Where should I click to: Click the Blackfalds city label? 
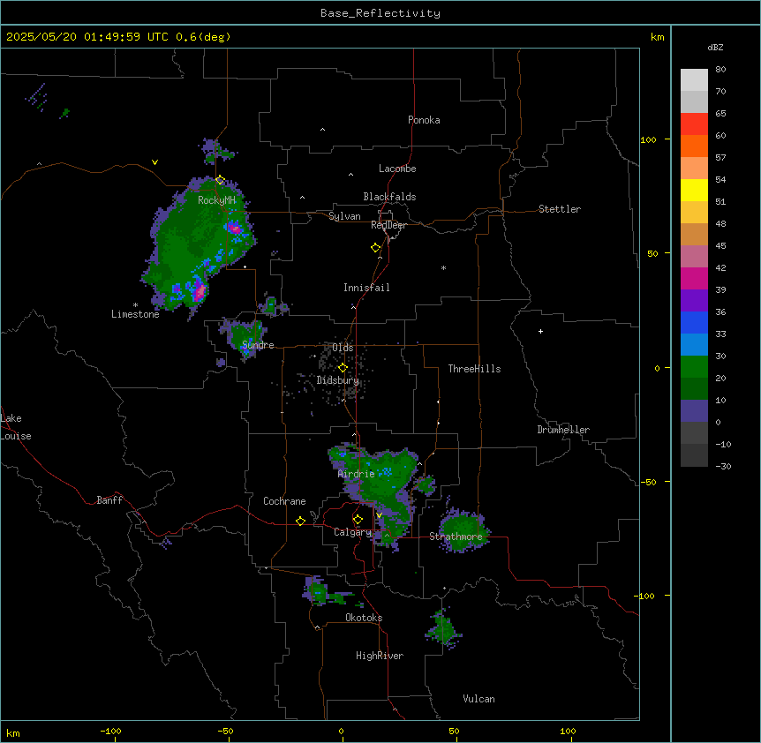pyautogui.click(x=389, y=197)
